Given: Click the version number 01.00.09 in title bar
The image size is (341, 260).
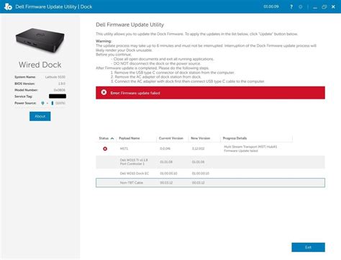Looking at the screenshot, I should click(271, 6).
